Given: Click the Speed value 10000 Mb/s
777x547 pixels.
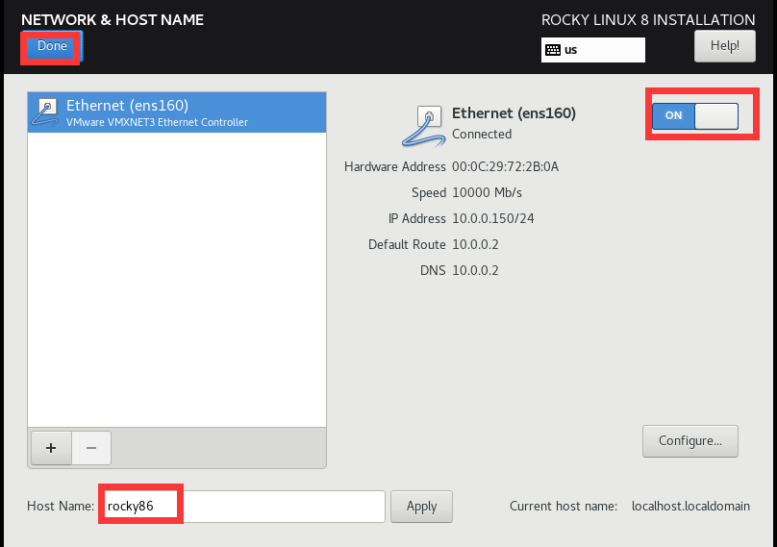Looking at the screenshot, I should (x=487, y=192).
